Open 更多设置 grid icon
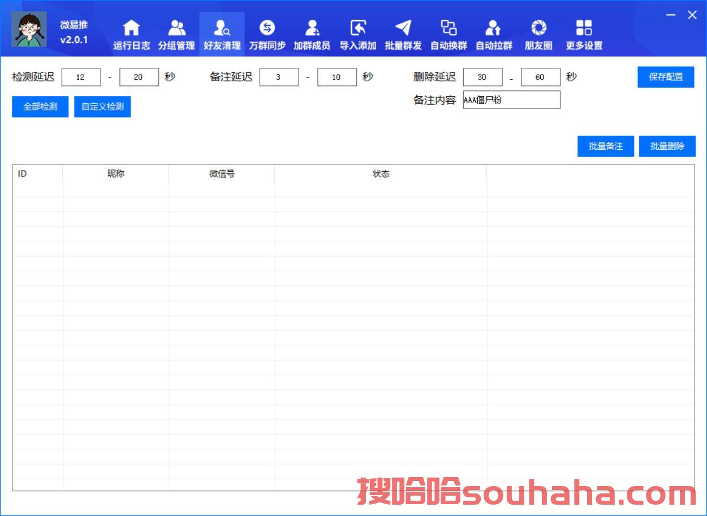707x516 pixels. pyautogui.click(x=584, y=28)
